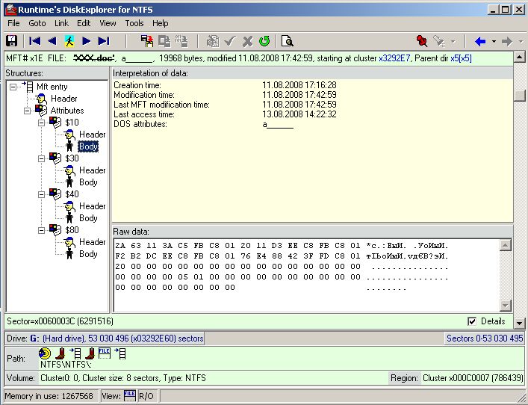Click Last access time value 13.08.2008 14:22:32
Image resolution: width=528 pixels, height=405 pixels.
(299, 114)
